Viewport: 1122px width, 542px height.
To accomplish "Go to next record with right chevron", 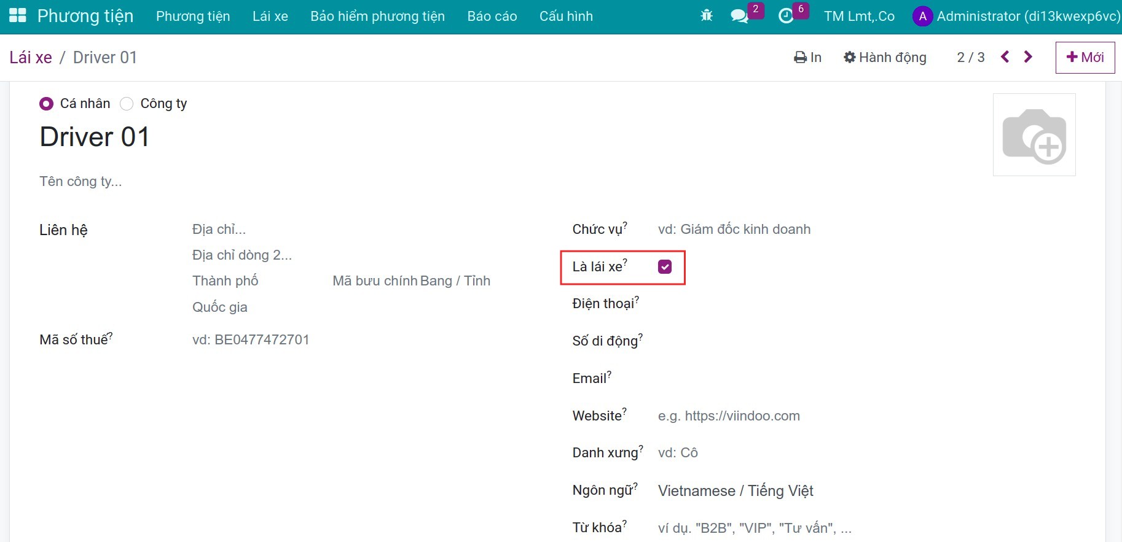I will tap(1028, 57).
